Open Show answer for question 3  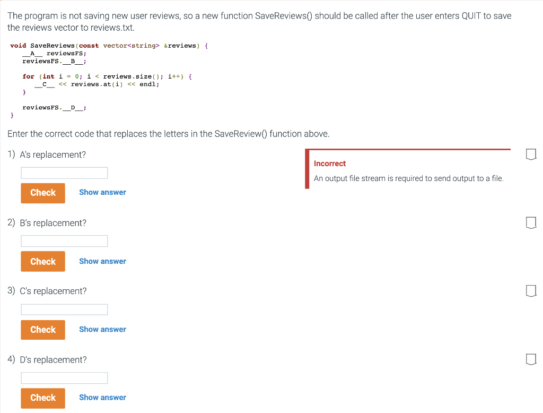tap(102, 329)
